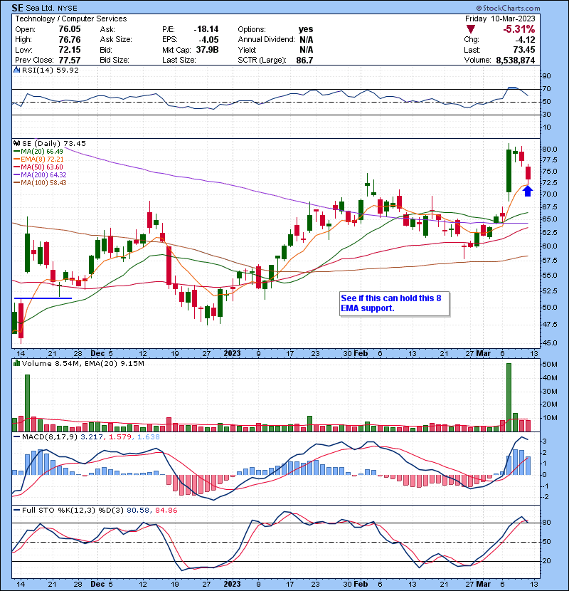Click the RSI(14) 59.92 panel label
569x591 pixels.
pos(50,70)
